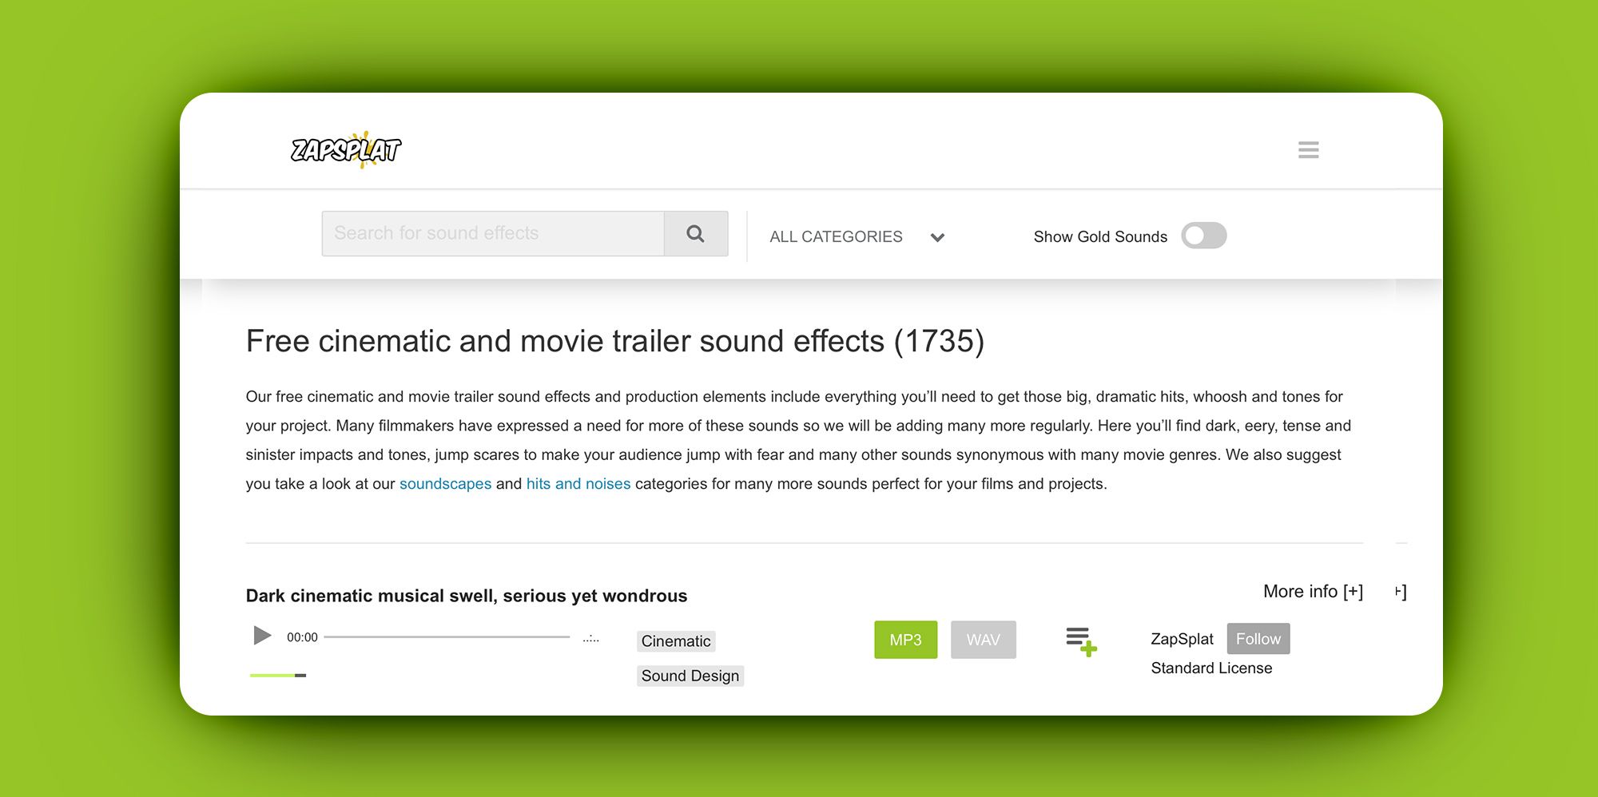Toggle Show Gold Sounds switch

[x=1203, y=236]
